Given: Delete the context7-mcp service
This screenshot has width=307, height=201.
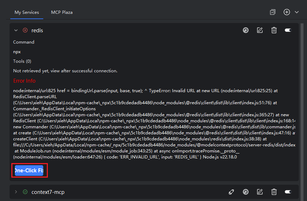Looking at the screenshot, I should 274,192.
